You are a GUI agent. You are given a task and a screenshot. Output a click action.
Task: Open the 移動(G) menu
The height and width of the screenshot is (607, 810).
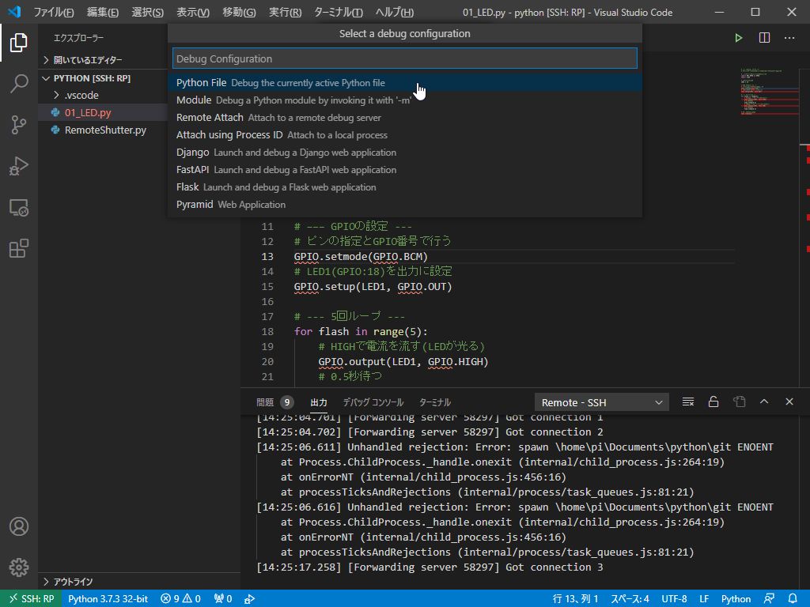tap(239, 12)
